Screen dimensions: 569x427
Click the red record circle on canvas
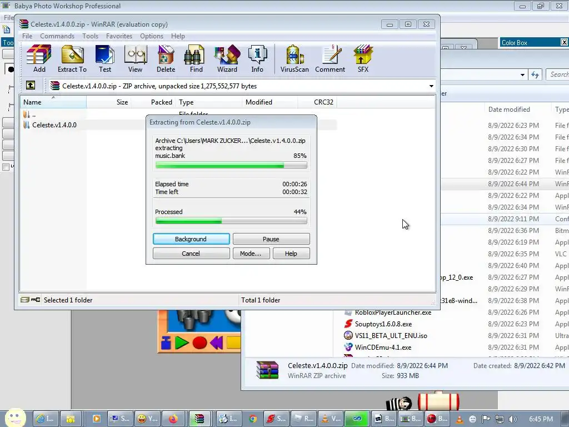click(x=199, y=342)
